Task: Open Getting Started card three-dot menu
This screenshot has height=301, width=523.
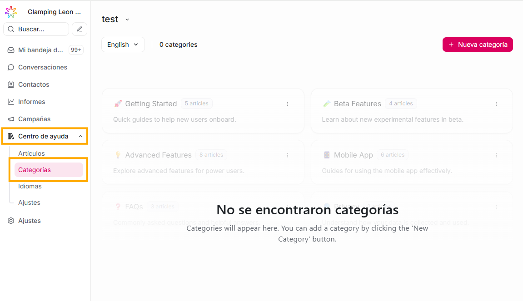Action: tap(288, 104)
